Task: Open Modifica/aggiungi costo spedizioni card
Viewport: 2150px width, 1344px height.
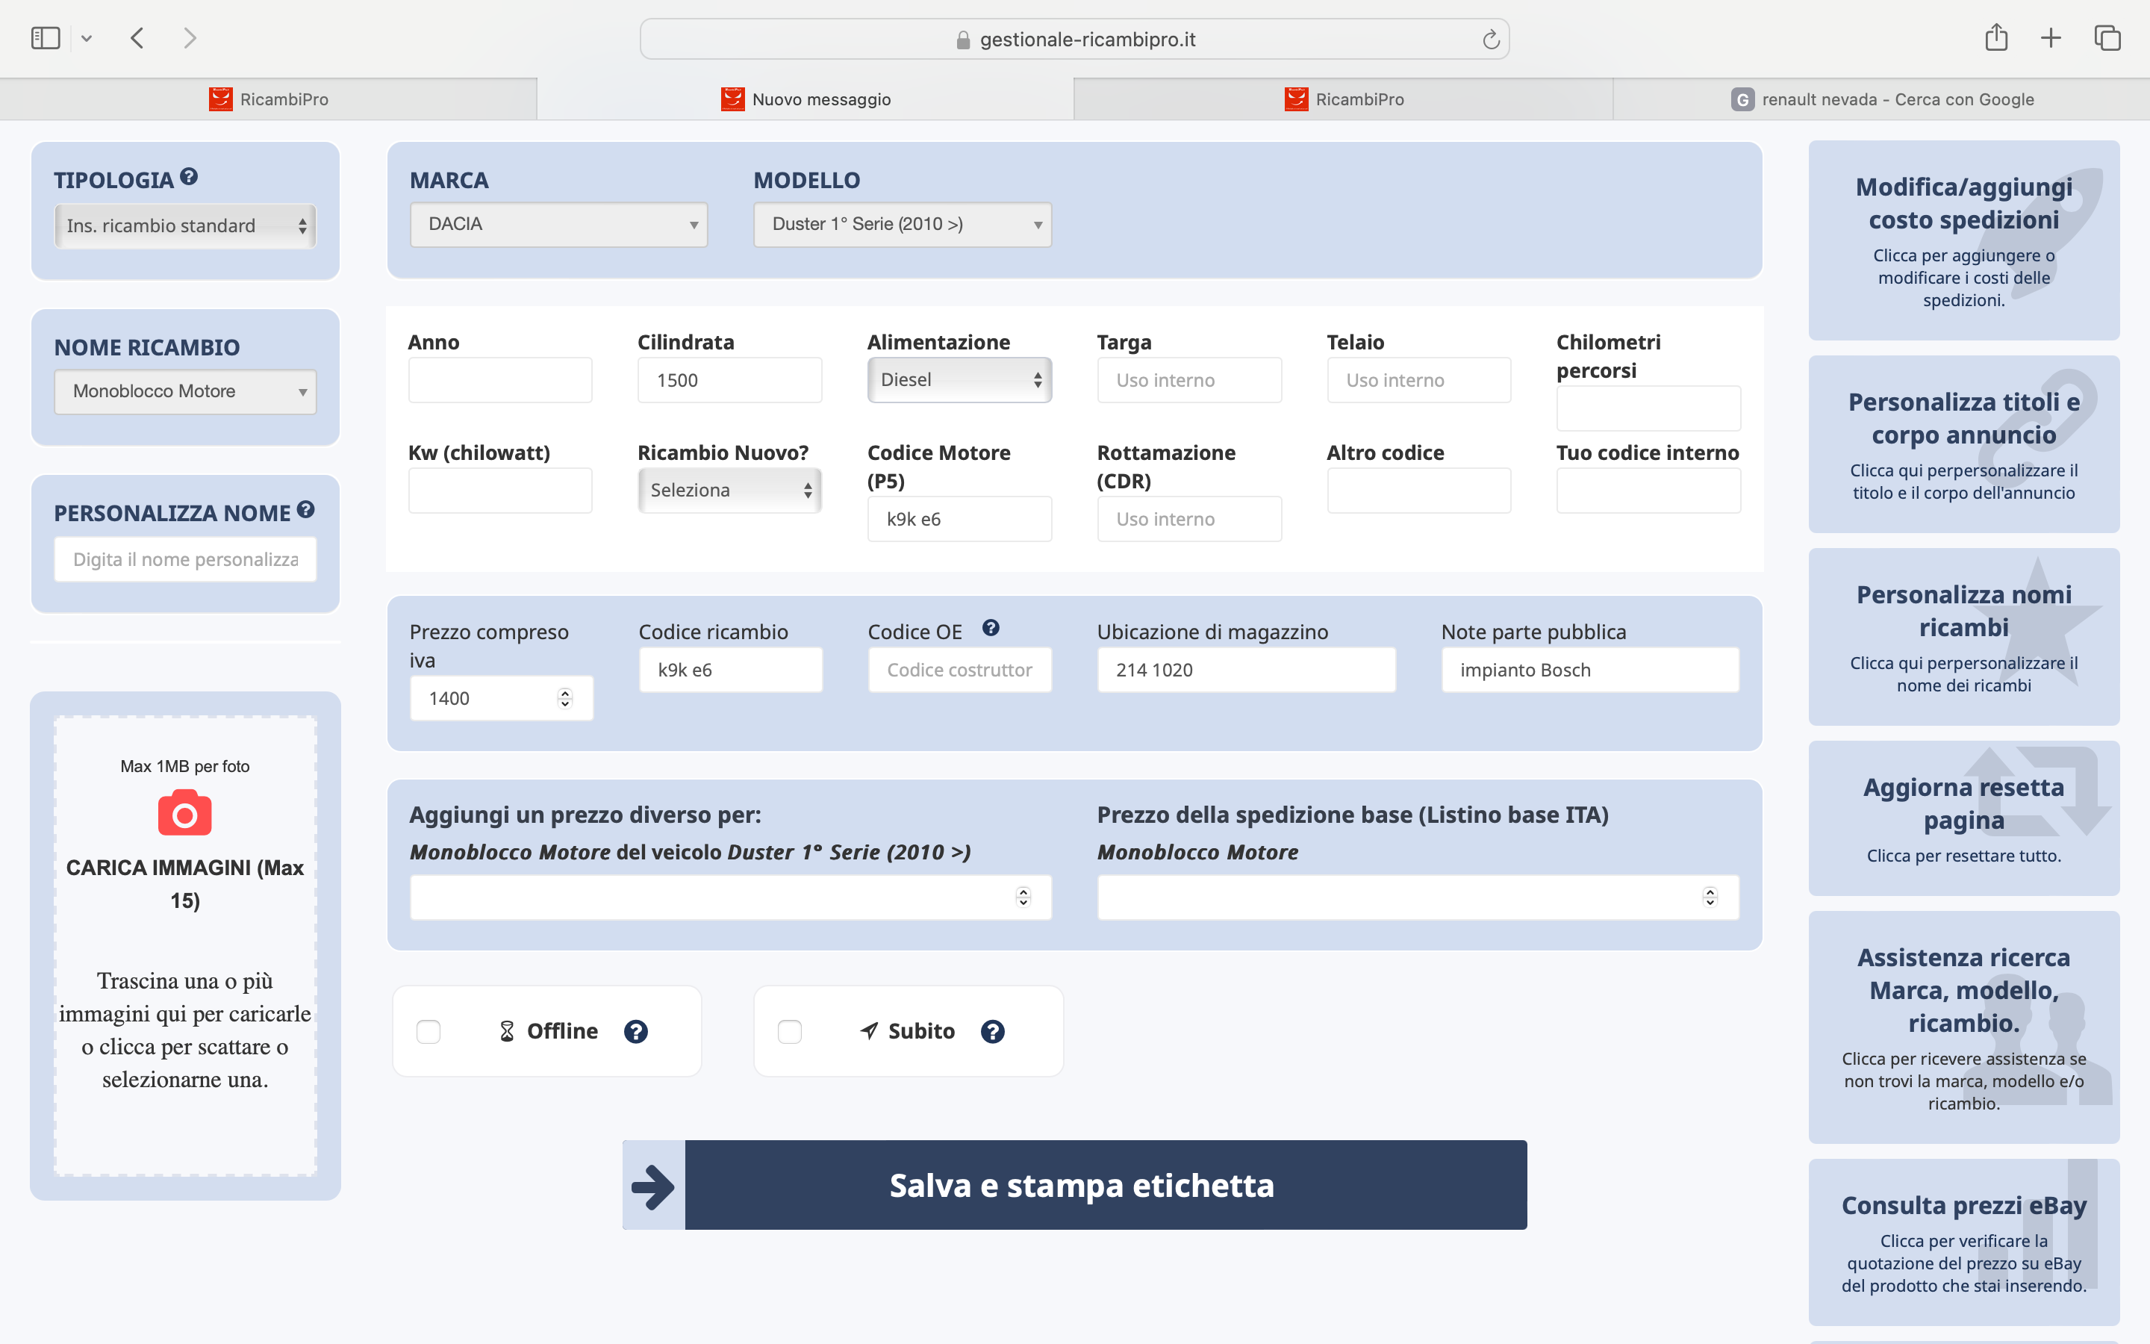Action: [1963, 240]
